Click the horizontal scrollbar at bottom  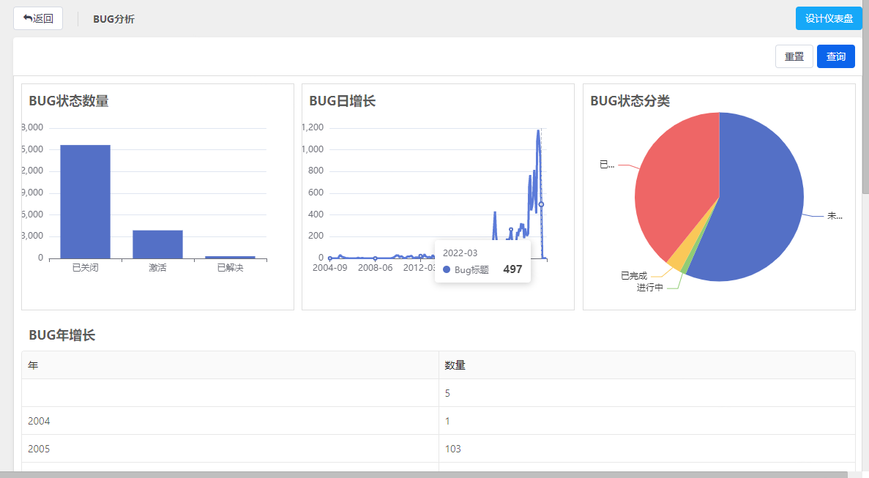coord(425,474)
